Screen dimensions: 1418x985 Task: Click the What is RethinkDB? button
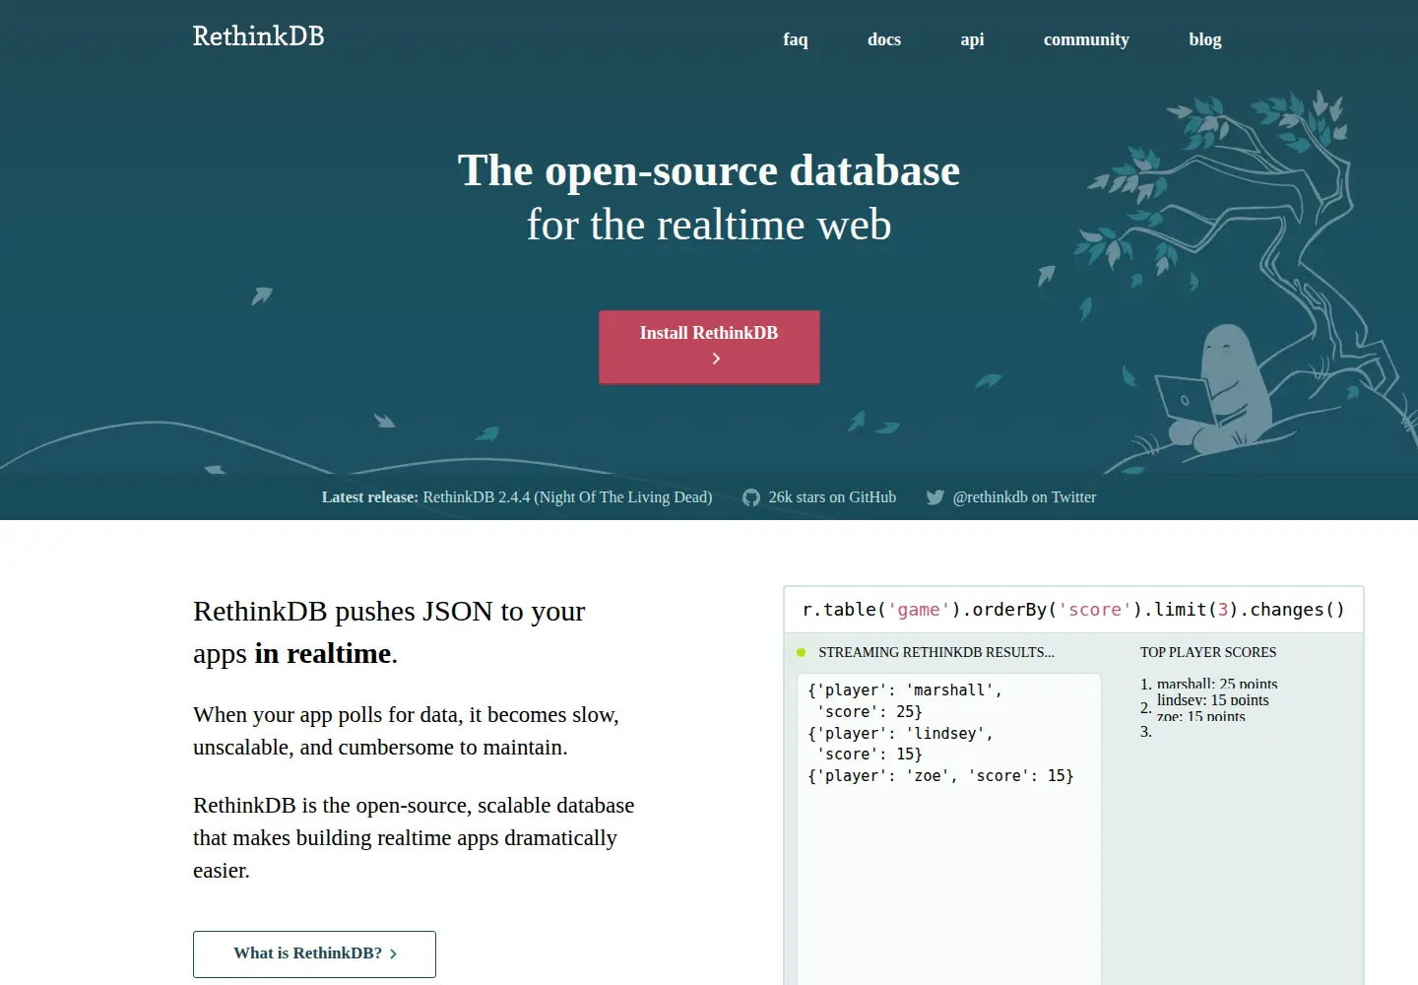pos(314,953)
